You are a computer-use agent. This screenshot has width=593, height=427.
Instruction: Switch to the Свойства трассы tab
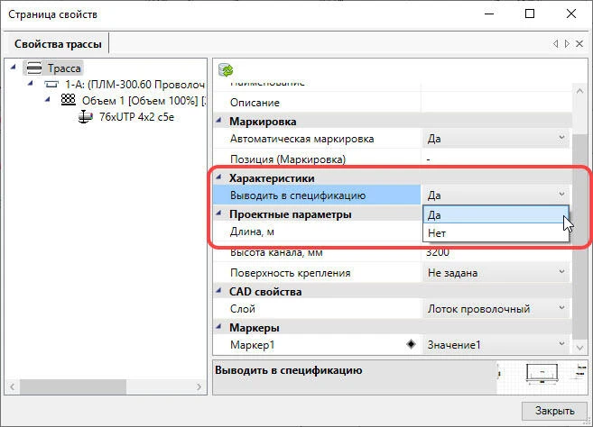57,43
